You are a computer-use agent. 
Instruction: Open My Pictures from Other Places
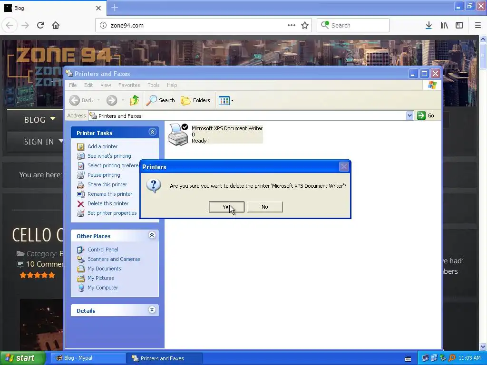(x=101, y=278)
